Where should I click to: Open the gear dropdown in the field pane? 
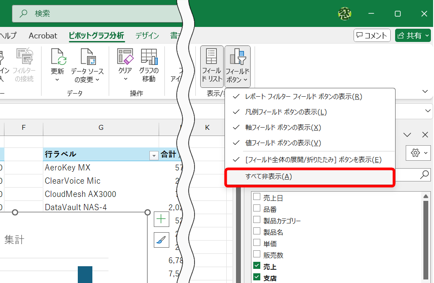(x=418, y=153)
